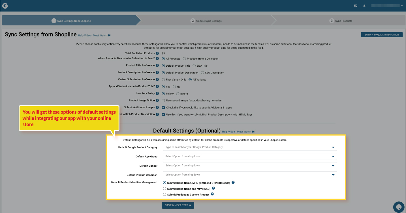Go to Google Sync Settings step
Image resolution: width=406 pixels, height=213 pixels.
[206, 21]
